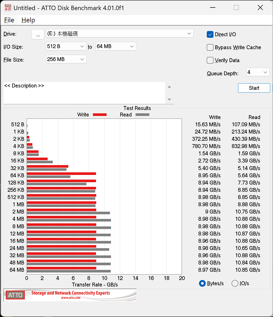
Task: Click the red Write legend swatch
Action: [99, 114]
